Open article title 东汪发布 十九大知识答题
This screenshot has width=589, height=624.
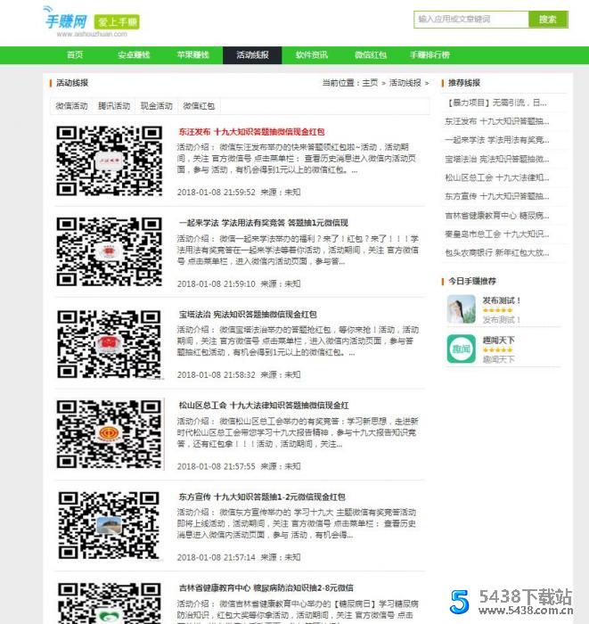click(x=251, y=131)
